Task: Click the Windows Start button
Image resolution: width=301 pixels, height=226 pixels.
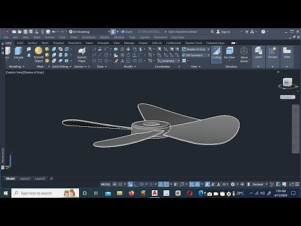Action: pyautogui.click(x=6, y=193)
